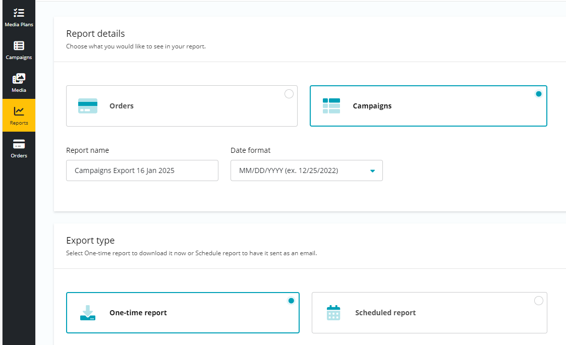
Task: Click the calendar icon in Scheduled report
Action: [x=333, y=313]
